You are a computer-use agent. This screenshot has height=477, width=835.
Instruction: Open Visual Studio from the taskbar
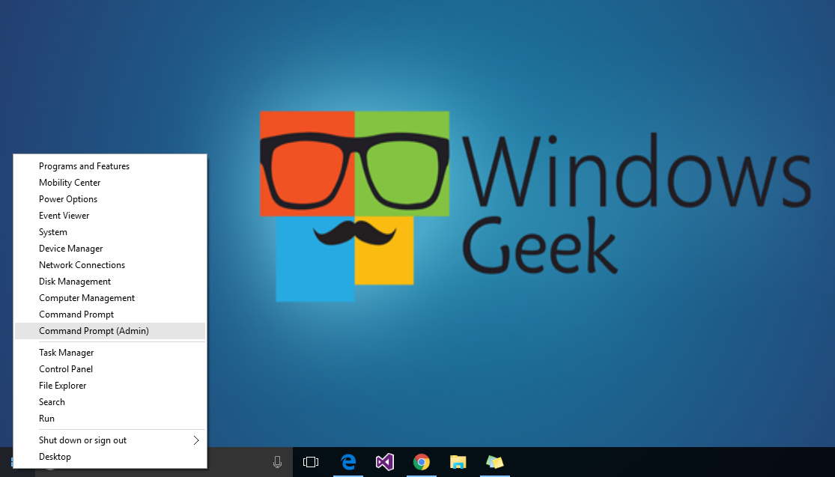[385, 462]
